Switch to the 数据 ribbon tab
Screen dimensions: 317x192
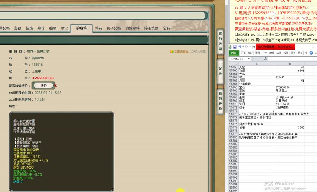click(x=272, y=53)
